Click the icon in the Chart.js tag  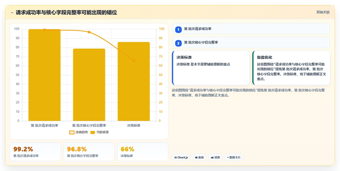point(176,158)
